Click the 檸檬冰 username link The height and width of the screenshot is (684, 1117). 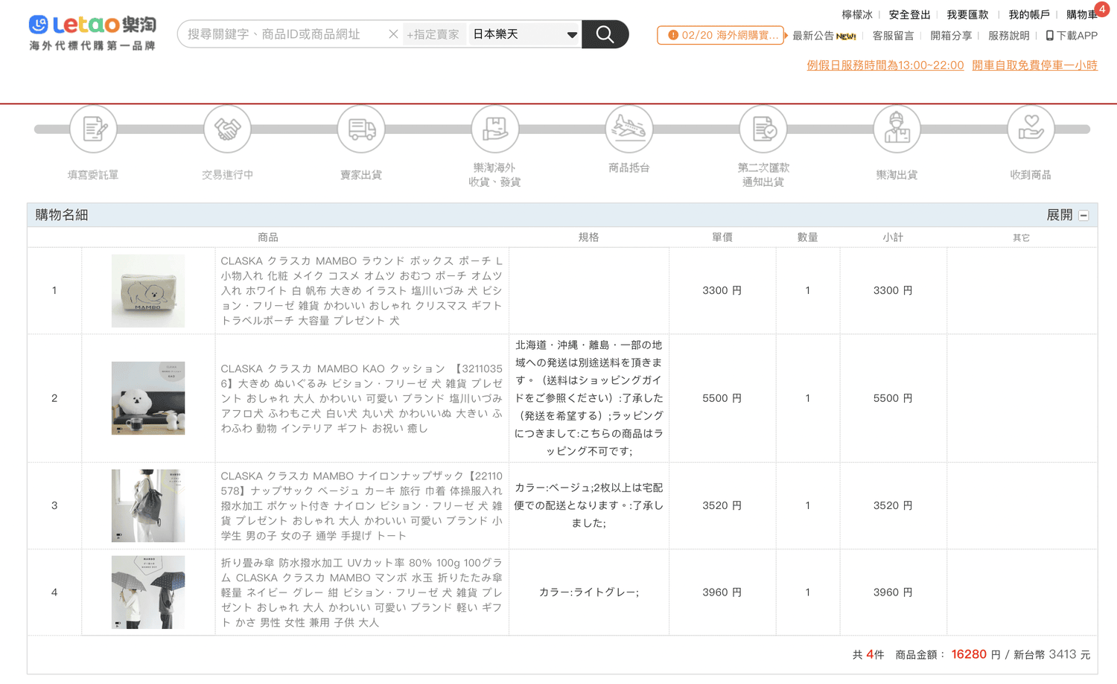click(857, 15)
